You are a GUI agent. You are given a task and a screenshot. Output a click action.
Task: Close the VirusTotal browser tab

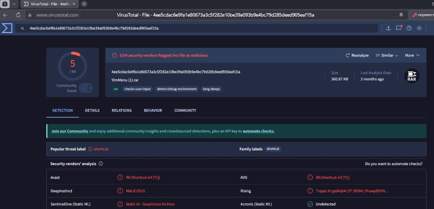[x=74, y=4]
